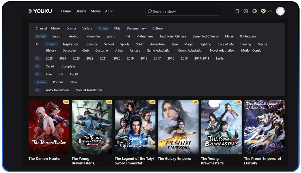Open the mobile app download icon

(x=237, y=11)
